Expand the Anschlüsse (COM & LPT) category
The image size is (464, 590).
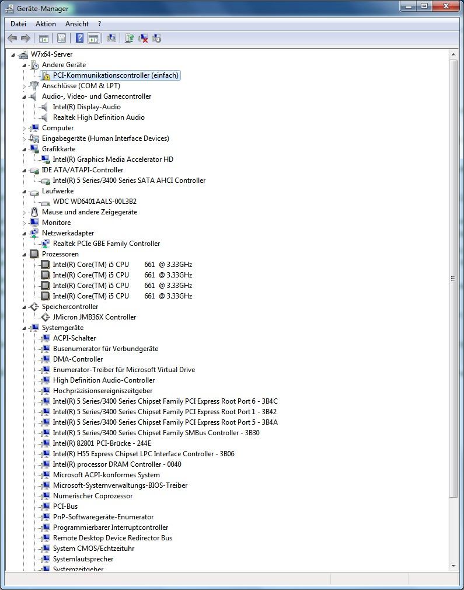point(25,86)
